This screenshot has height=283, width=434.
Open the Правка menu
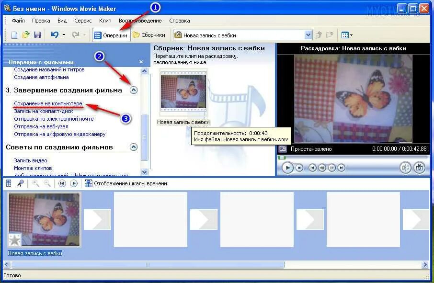coord(41,21)
